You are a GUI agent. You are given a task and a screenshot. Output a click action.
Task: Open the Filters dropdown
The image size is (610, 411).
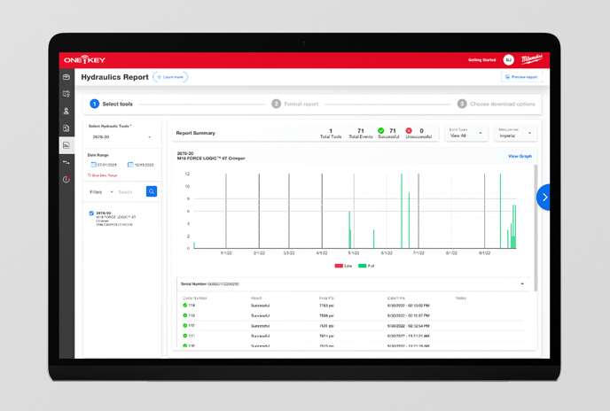pyautogui.click(x=101, y=192)
